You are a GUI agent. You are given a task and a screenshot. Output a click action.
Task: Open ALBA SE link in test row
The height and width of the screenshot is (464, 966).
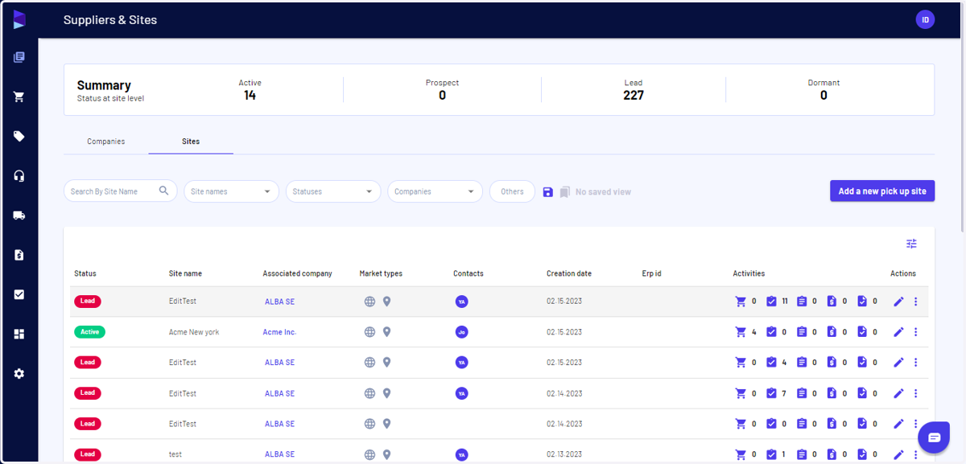279,454
